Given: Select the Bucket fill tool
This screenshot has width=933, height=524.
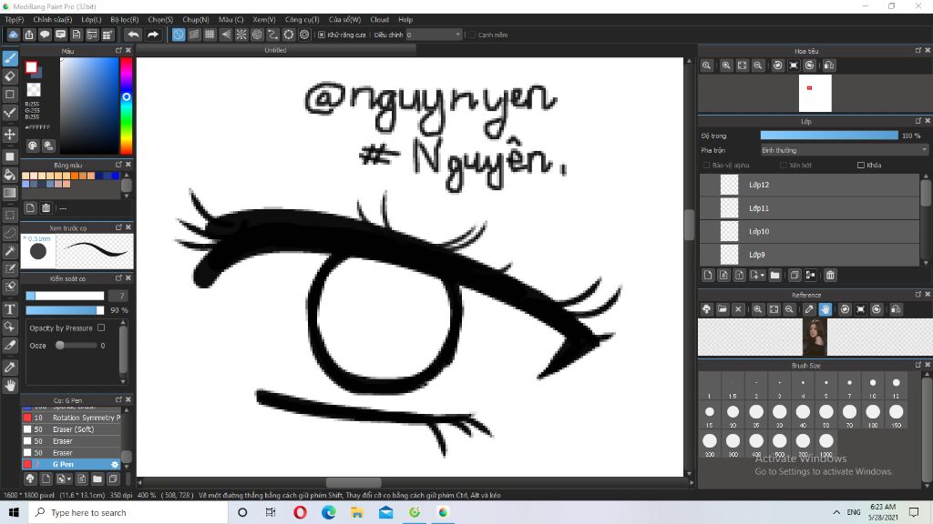Looking at the screenshot, I should point(10,175).
